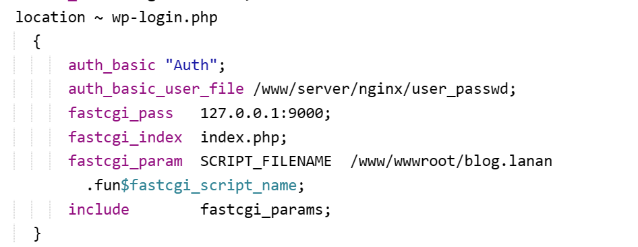Screen dimensions: 638x247
Task: Click the '/www/server/nginx/user_passwd;' path
Action: coord(384,90)
